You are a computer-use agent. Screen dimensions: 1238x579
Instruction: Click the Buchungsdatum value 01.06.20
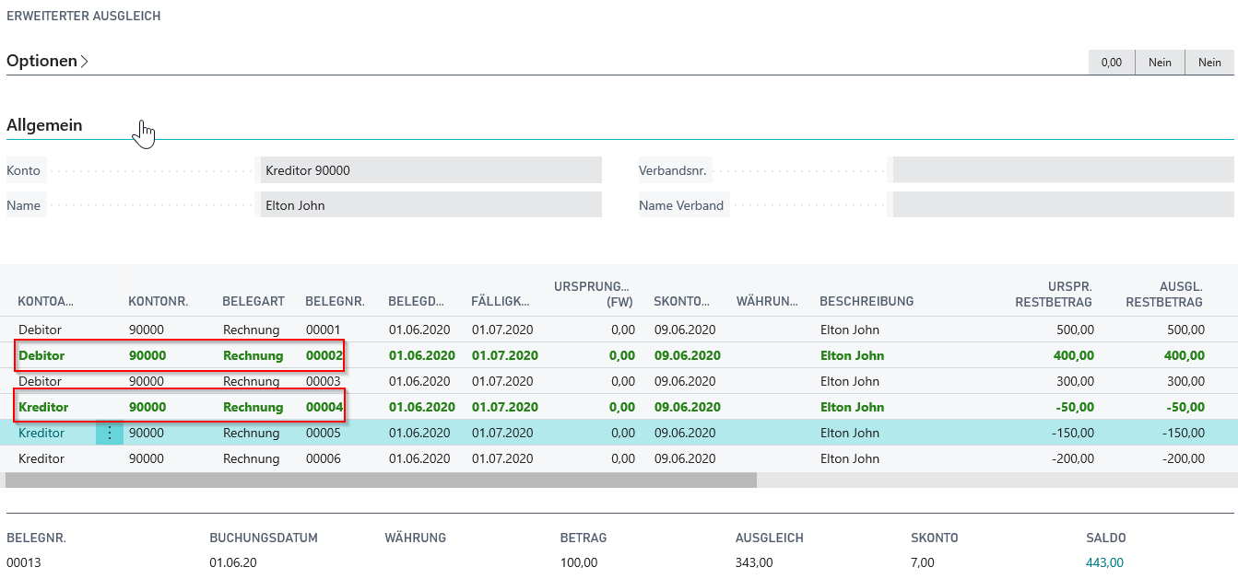233,562
